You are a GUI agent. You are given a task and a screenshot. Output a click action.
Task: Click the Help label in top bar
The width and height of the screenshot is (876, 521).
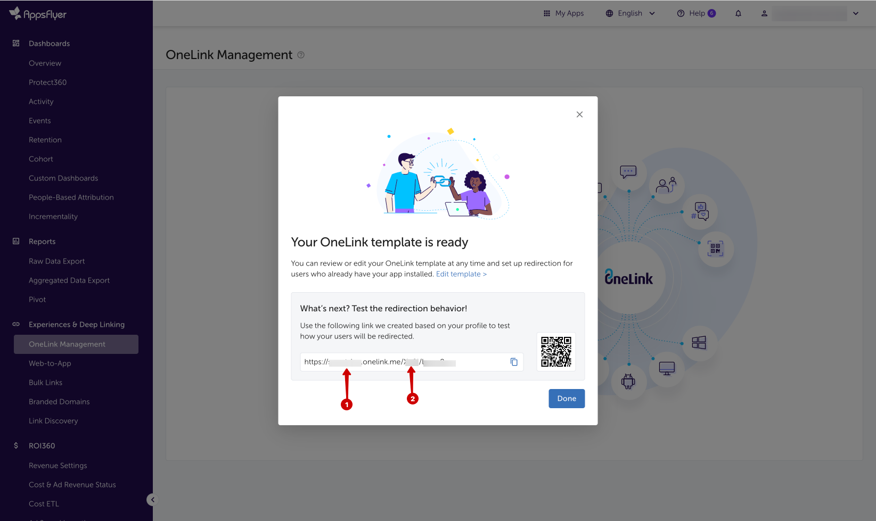[697, 13]
